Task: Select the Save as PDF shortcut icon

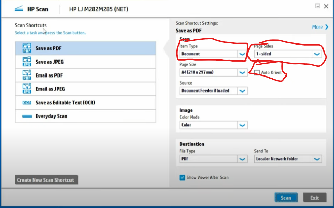Action: [x=27, y=48]
